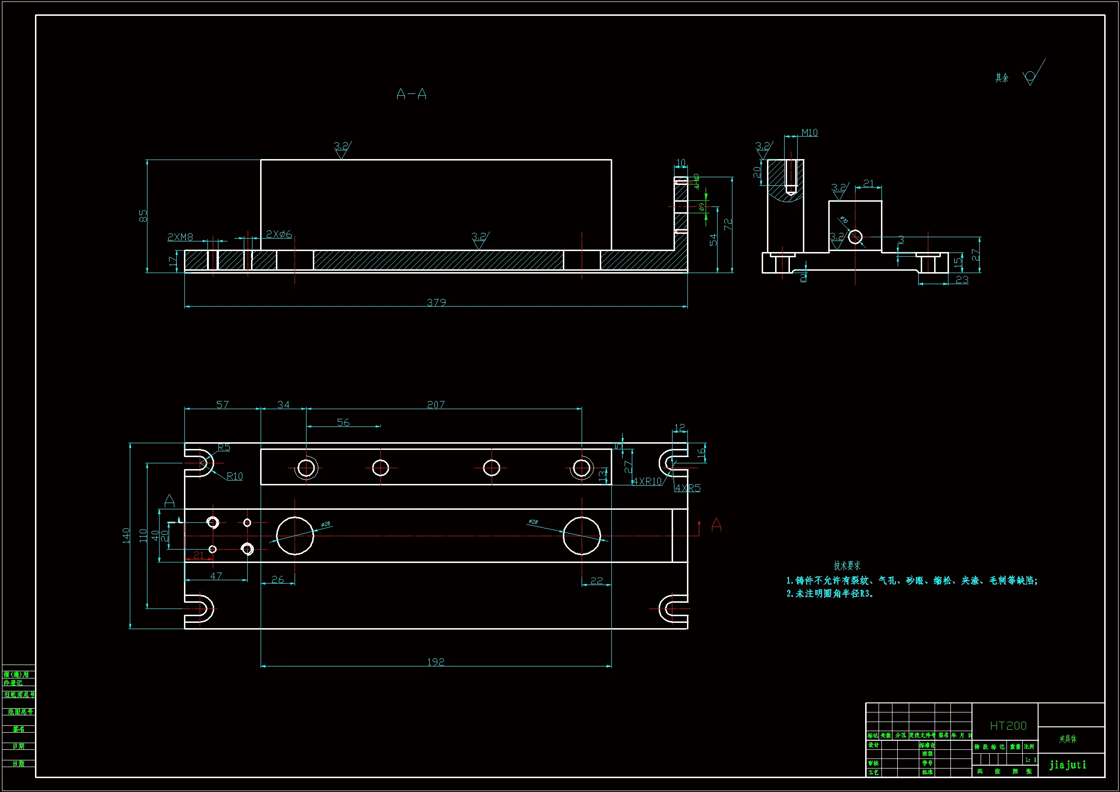Click the HT200 material text in title block
The image size is (1120, 792).
pos(1008,725)
